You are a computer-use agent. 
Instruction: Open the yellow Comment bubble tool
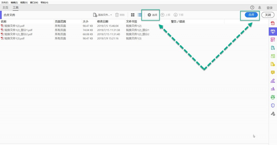273,72
